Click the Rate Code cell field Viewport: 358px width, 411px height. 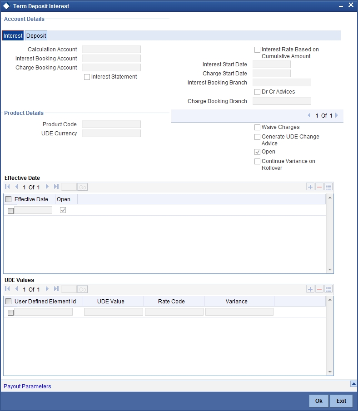coord(174,312)
